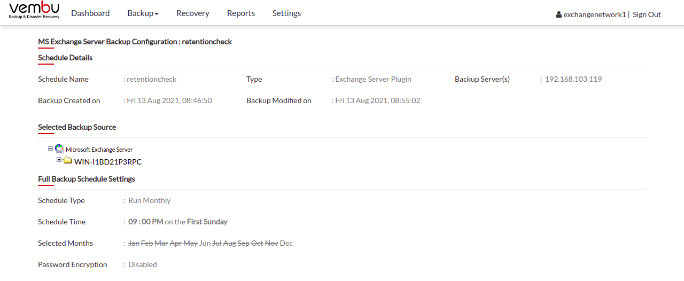Click the Type label

pos(254,79)
